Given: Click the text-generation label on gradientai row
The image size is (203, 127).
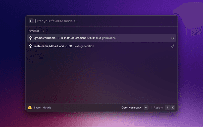Looking at the screenshot, I should point(106,38).
